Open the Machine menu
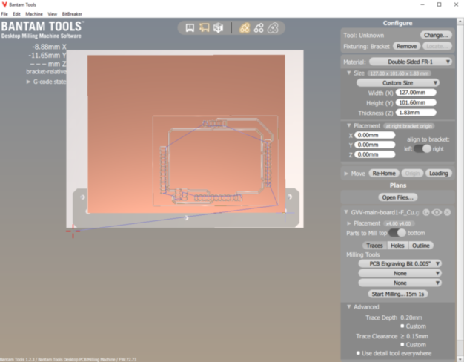 [x=34, y=14]
